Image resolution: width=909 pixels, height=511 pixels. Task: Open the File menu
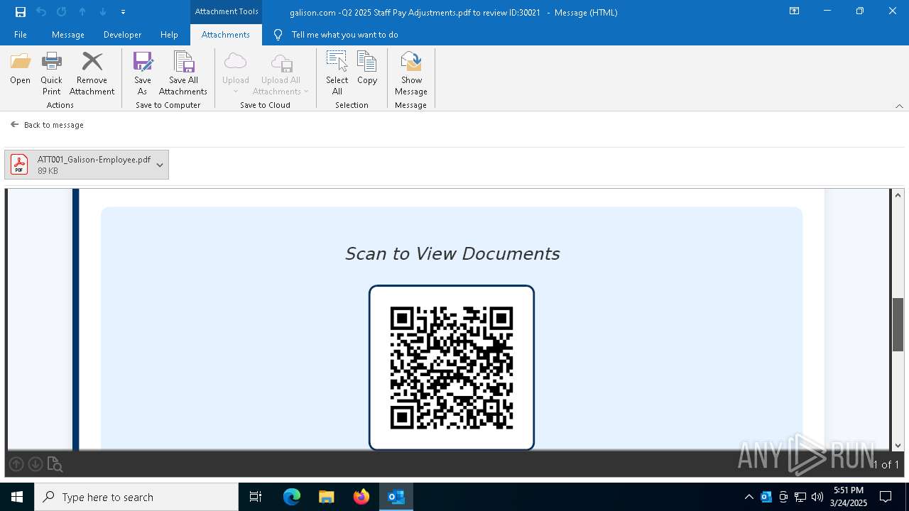[x=21, y=35]
